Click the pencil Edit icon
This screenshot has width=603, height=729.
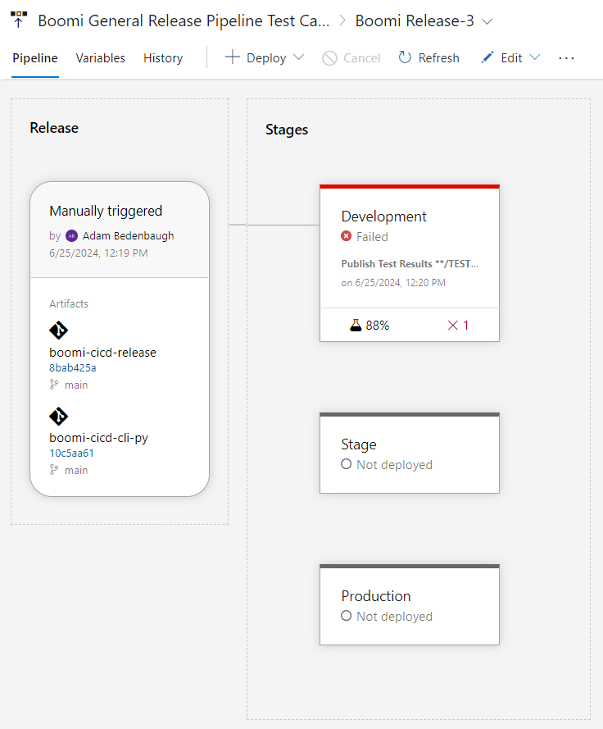487,57
